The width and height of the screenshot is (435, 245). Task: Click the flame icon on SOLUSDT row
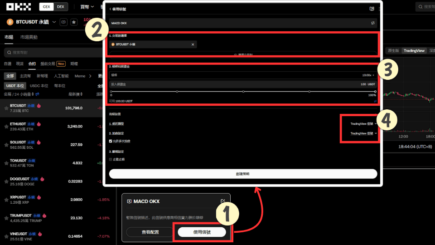39,142
